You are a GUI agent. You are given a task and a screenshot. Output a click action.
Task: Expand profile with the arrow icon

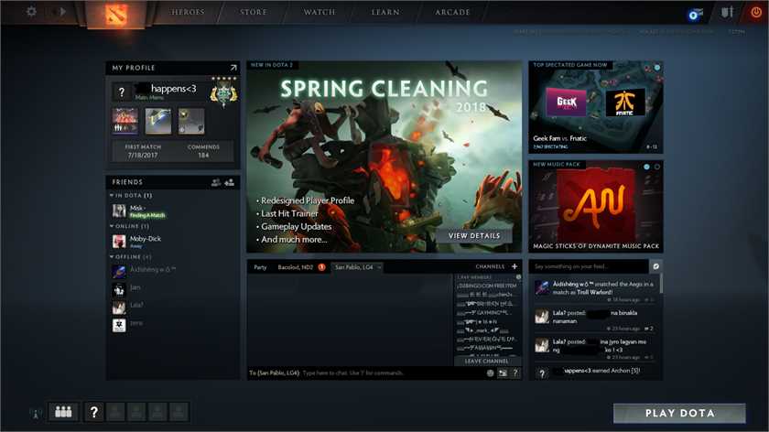pyautogui.click(x=233, y=68)
